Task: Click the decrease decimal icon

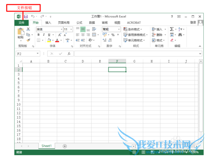Action: pyautogui.click(x=110, y=40)
